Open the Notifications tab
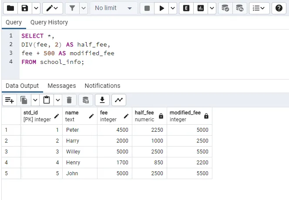 pyautogui.click(x=102, y=86)
